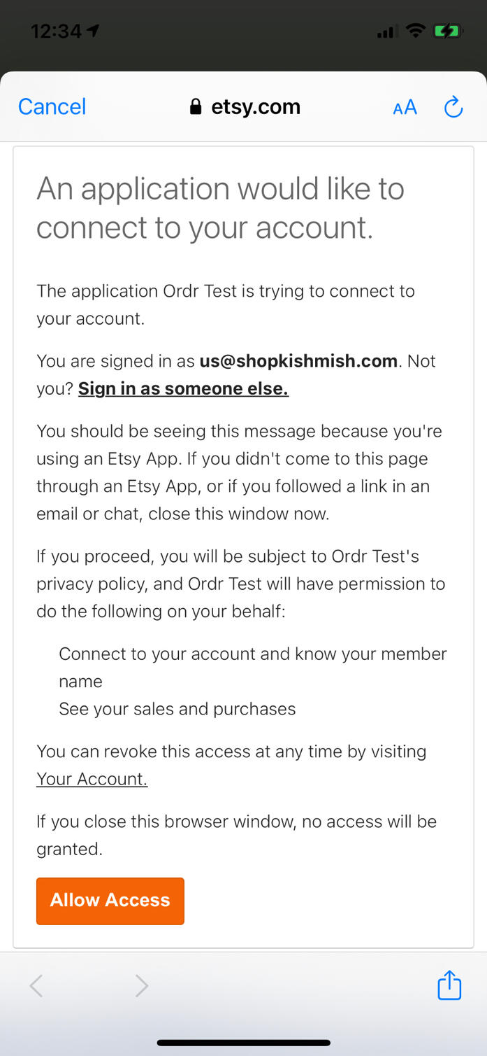The height and width of the screenshot is (1056, 487).
Task: Tap the etsy.com address bar
Action: (x=245, y=106)
